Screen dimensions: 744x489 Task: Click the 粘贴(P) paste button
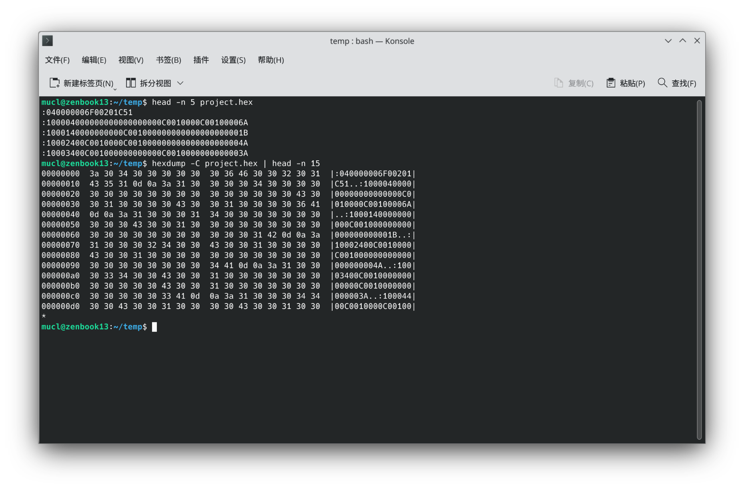[x=626, y=83]
